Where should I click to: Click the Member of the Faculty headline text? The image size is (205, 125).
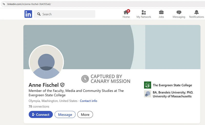click(x=76, y=93)
